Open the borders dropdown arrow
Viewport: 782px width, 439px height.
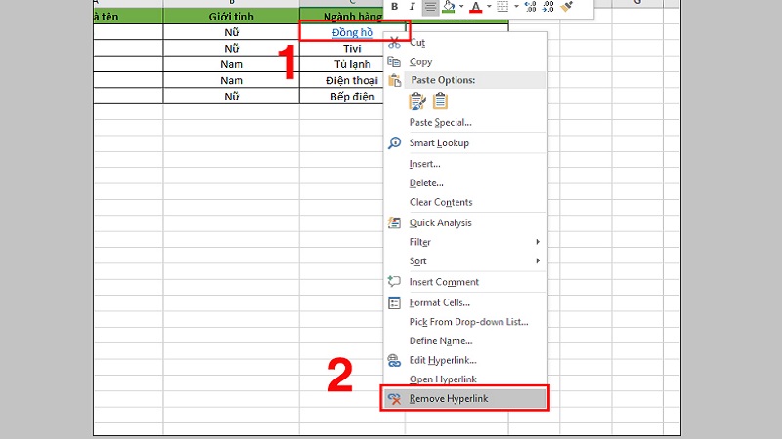[x=516, y=8]
